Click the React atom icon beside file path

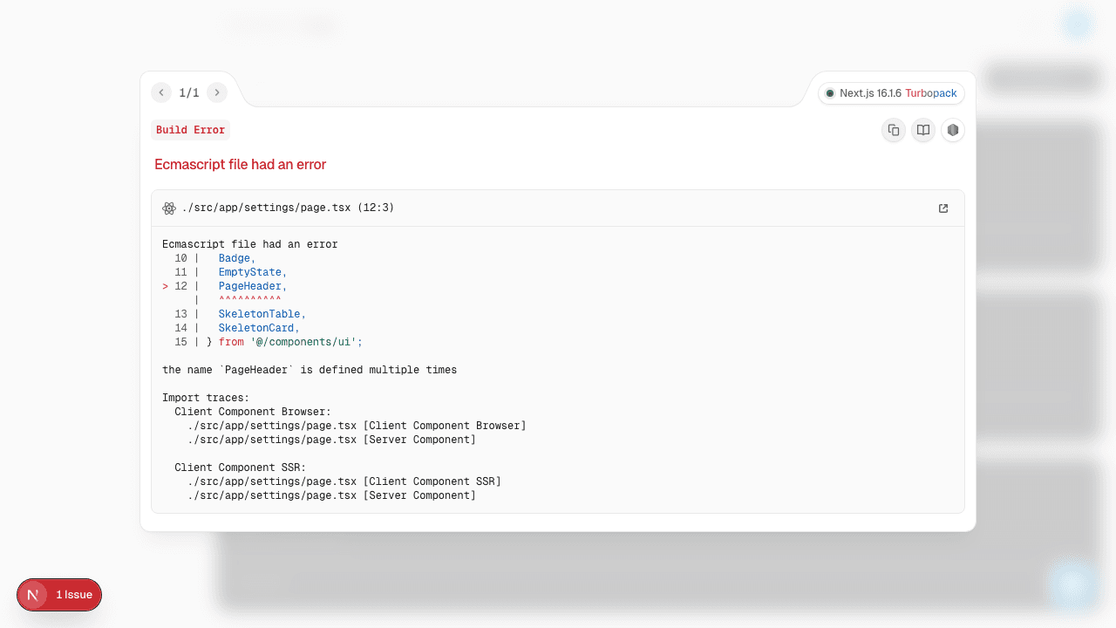click(169, 208)
